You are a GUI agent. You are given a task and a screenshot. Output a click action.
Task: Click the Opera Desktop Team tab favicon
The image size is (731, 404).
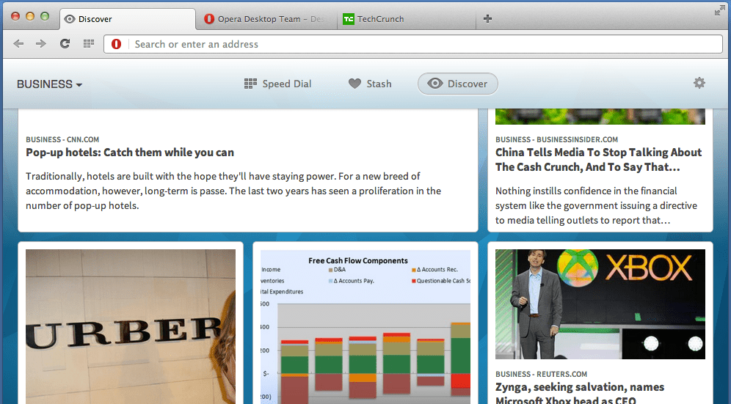(x=209, y=19)
